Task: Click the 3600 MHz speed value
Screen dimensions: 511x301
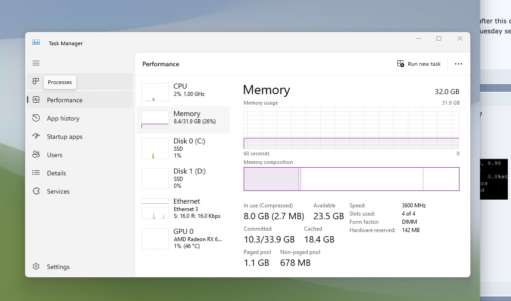Action: tap(413, 206)
